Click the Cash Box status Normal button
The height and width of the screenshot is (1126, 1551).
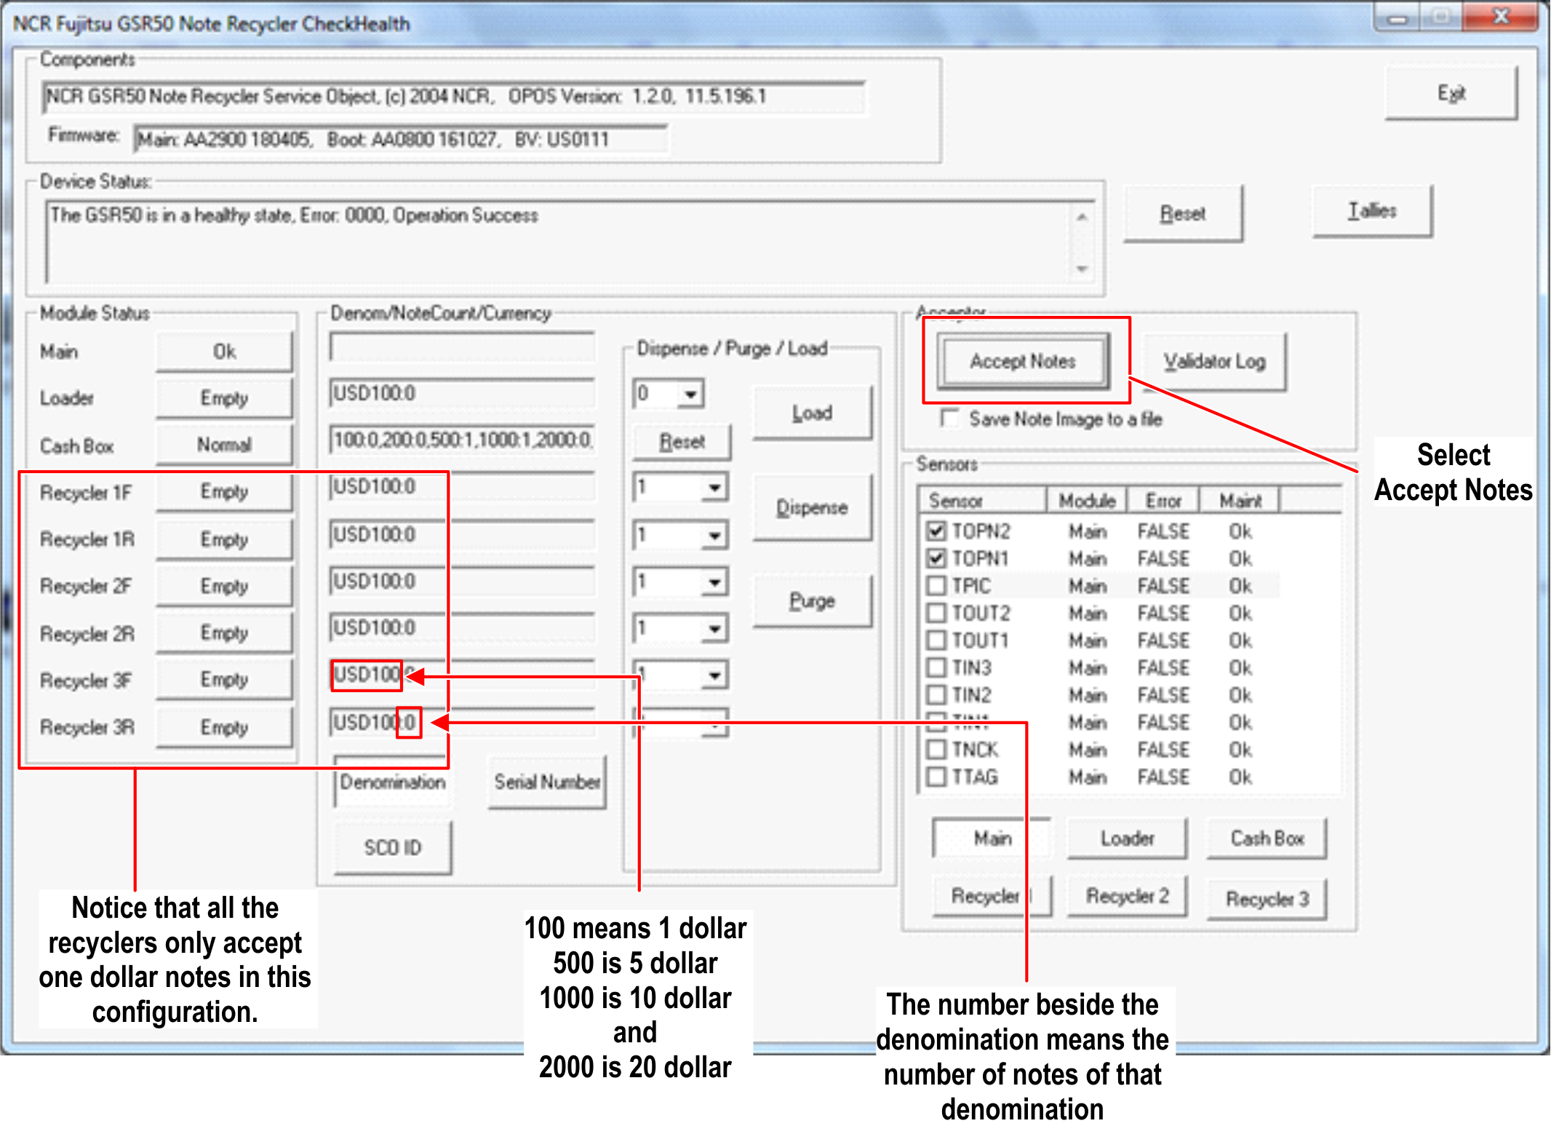(224, 445)
